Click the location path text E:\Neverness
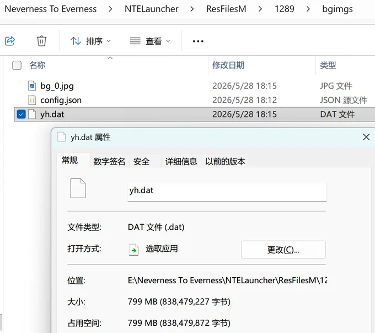The image size is (375, 333). click(x=227, y=281)
